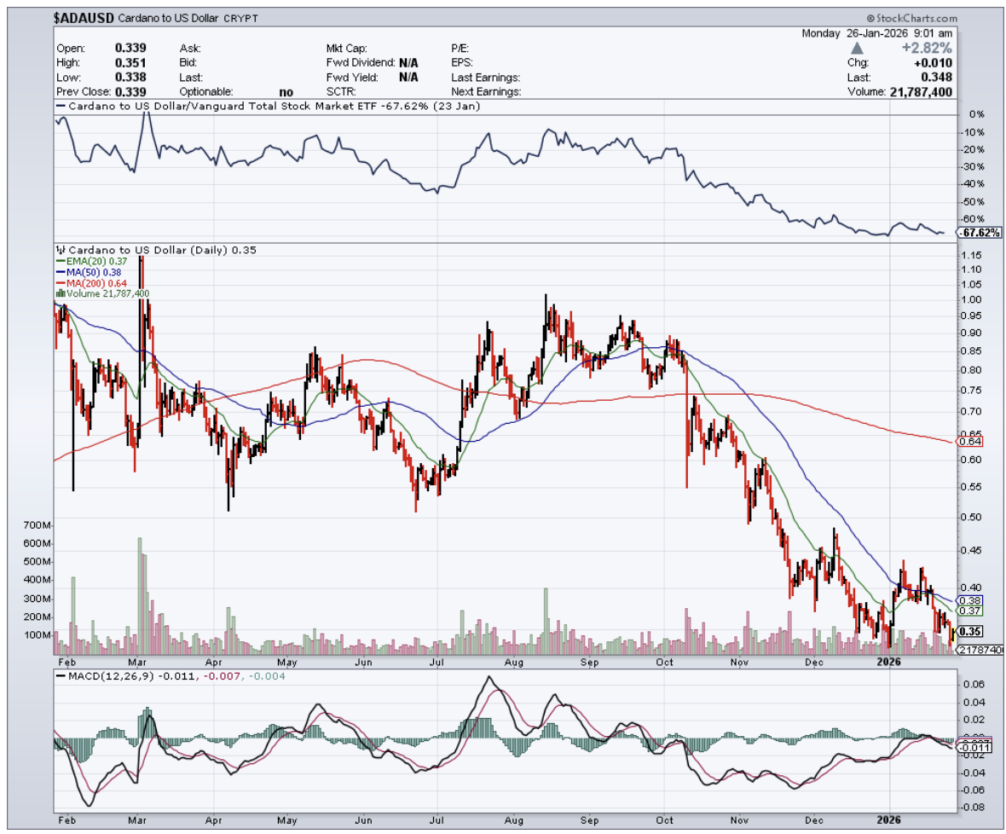Click the Open value 0.339

131,48
